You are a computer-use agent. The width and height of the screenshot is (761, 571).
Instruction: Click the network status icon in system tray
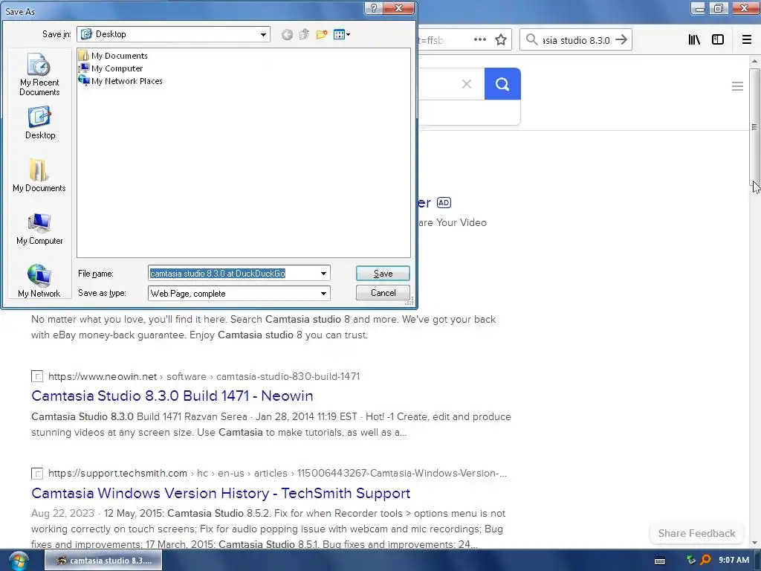(690, 561)
